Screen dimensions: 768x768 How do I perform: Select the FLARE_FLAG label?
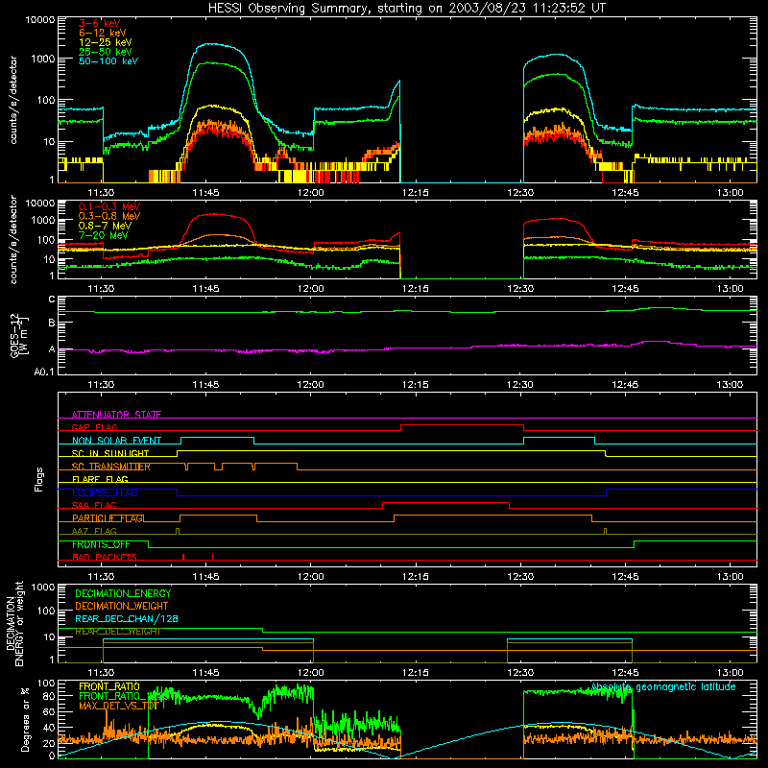(100, 479)
